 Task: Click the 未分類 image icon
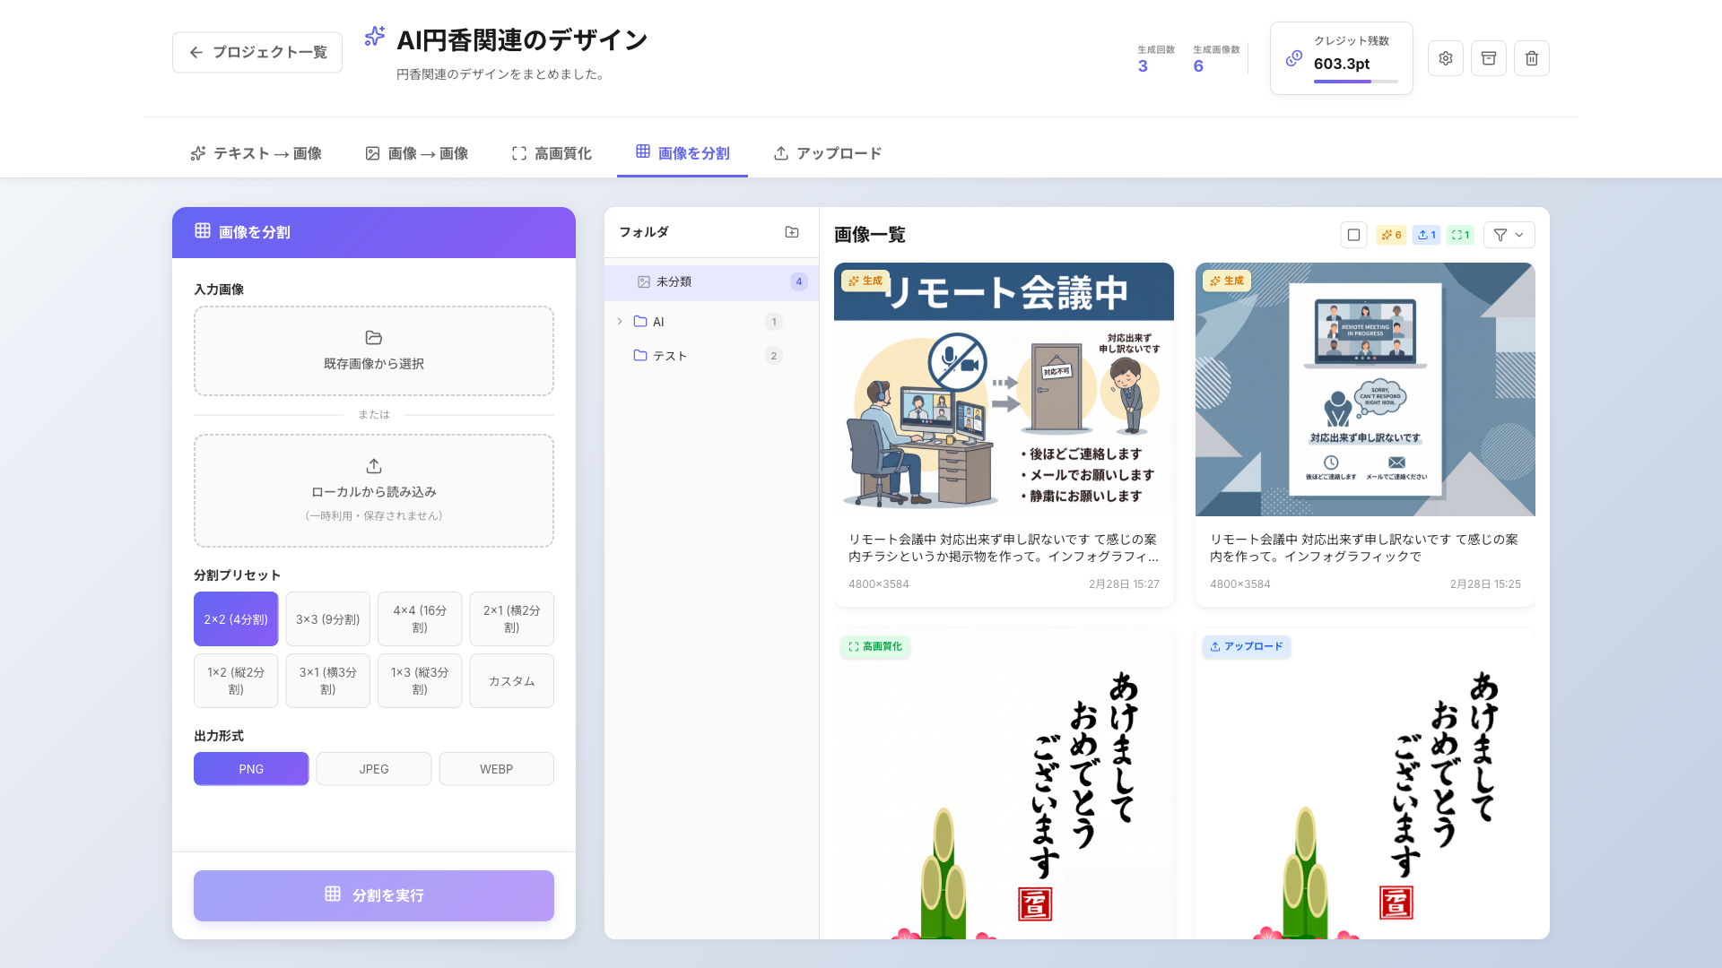(643, 281)
